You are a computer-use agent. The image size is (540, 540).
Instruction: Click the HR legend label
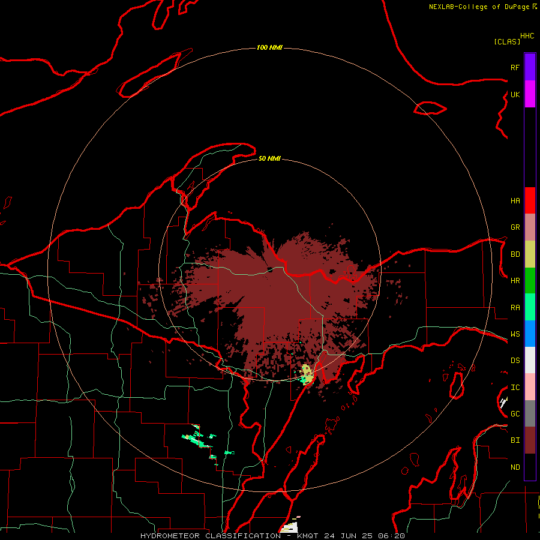515,281
